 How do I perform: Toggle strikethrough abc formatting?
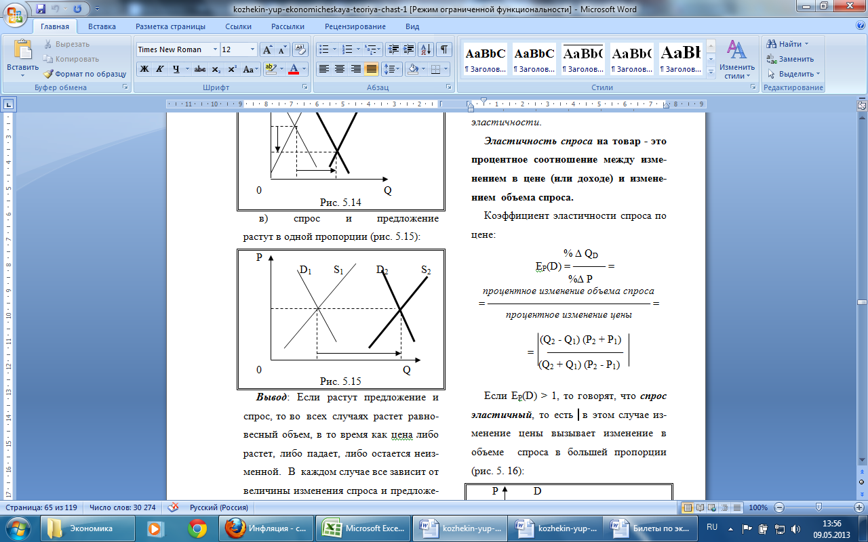click(200, 69)
